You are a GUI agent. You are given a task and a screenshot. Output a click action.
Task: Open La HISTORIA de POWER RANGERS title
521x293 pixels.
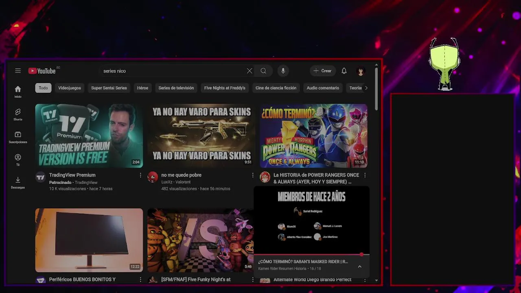(316, 178)
